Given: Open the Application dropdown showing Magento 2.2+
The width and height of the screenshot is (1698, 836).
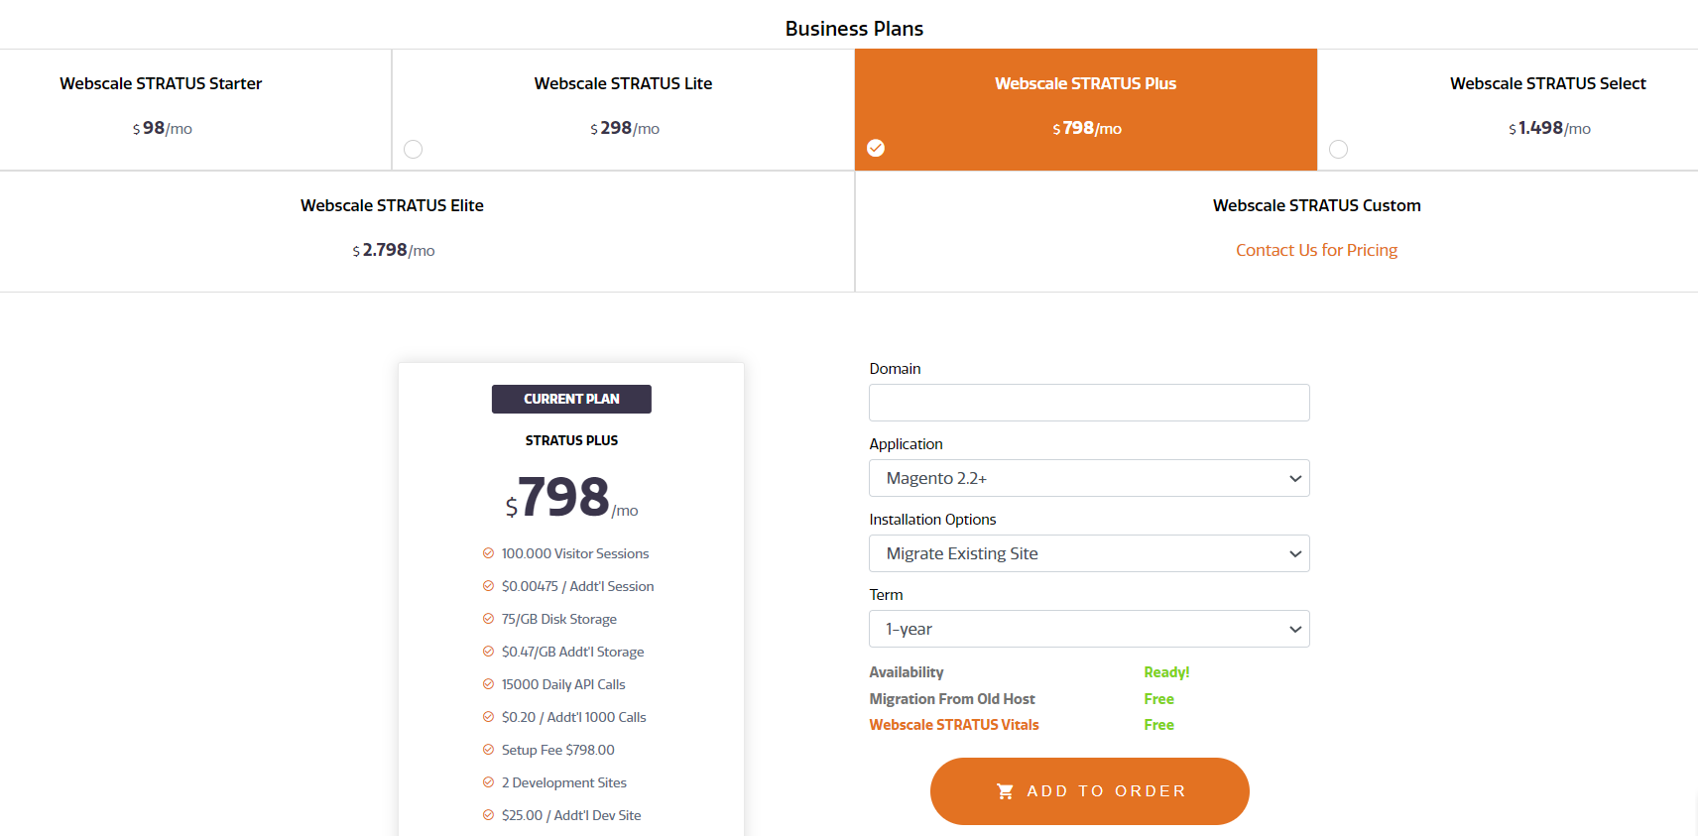Looking at the screenshot, I should pyautogui.click(x=1089, y=478).
